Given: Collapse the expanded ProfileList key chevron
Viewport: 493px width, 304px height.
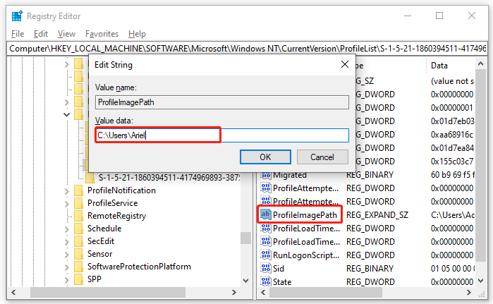Looking at the screenshot, I should [x=66, y=115].
